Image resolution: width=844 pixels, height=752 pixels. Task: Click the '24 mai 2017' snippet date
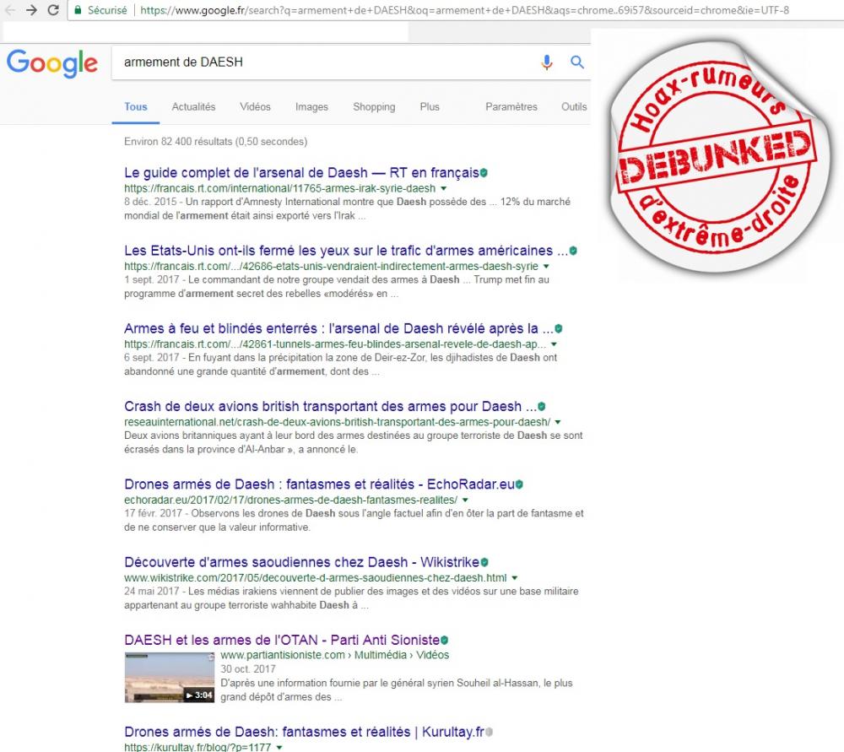coord(151,592)
